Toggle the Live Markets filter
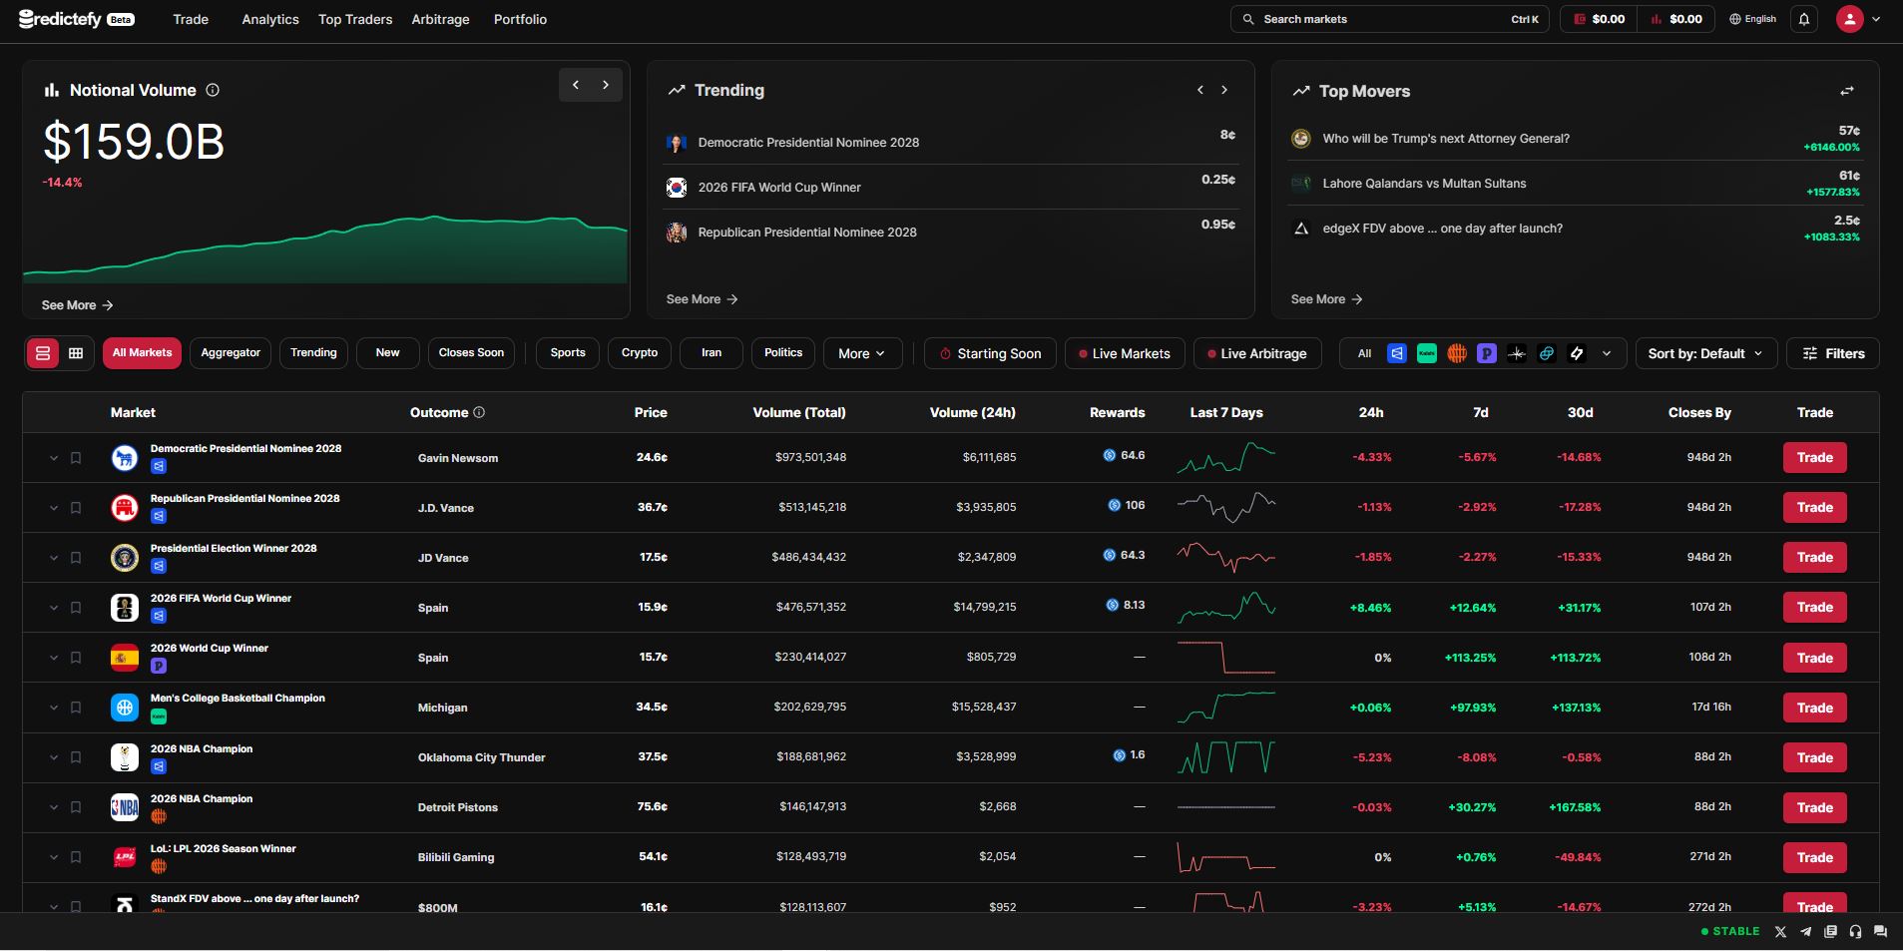Viewport: 1903px width, 951px height. pyautogui.click(x=1125, y=353)
